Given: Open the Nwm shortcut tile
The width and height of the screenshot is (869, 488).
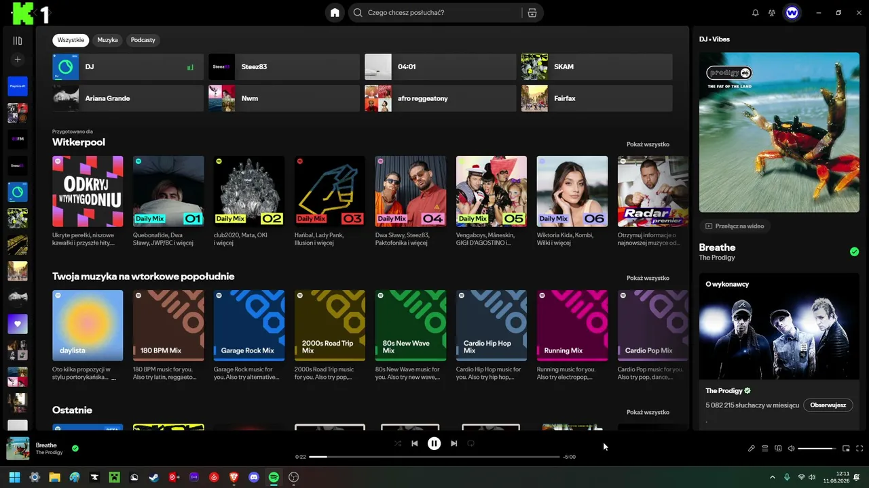Looking at the screenshot, I should click(x=284, y=98).
